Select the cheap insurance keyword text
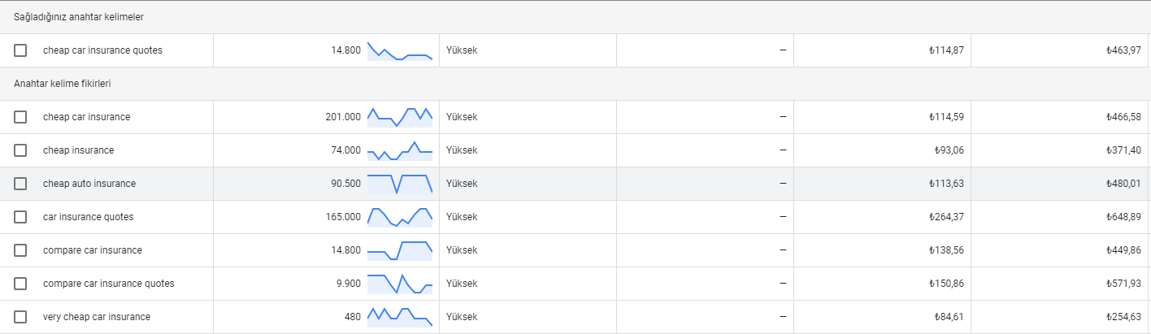Screen dimensions: 1151x334 [x=78, y=150]
